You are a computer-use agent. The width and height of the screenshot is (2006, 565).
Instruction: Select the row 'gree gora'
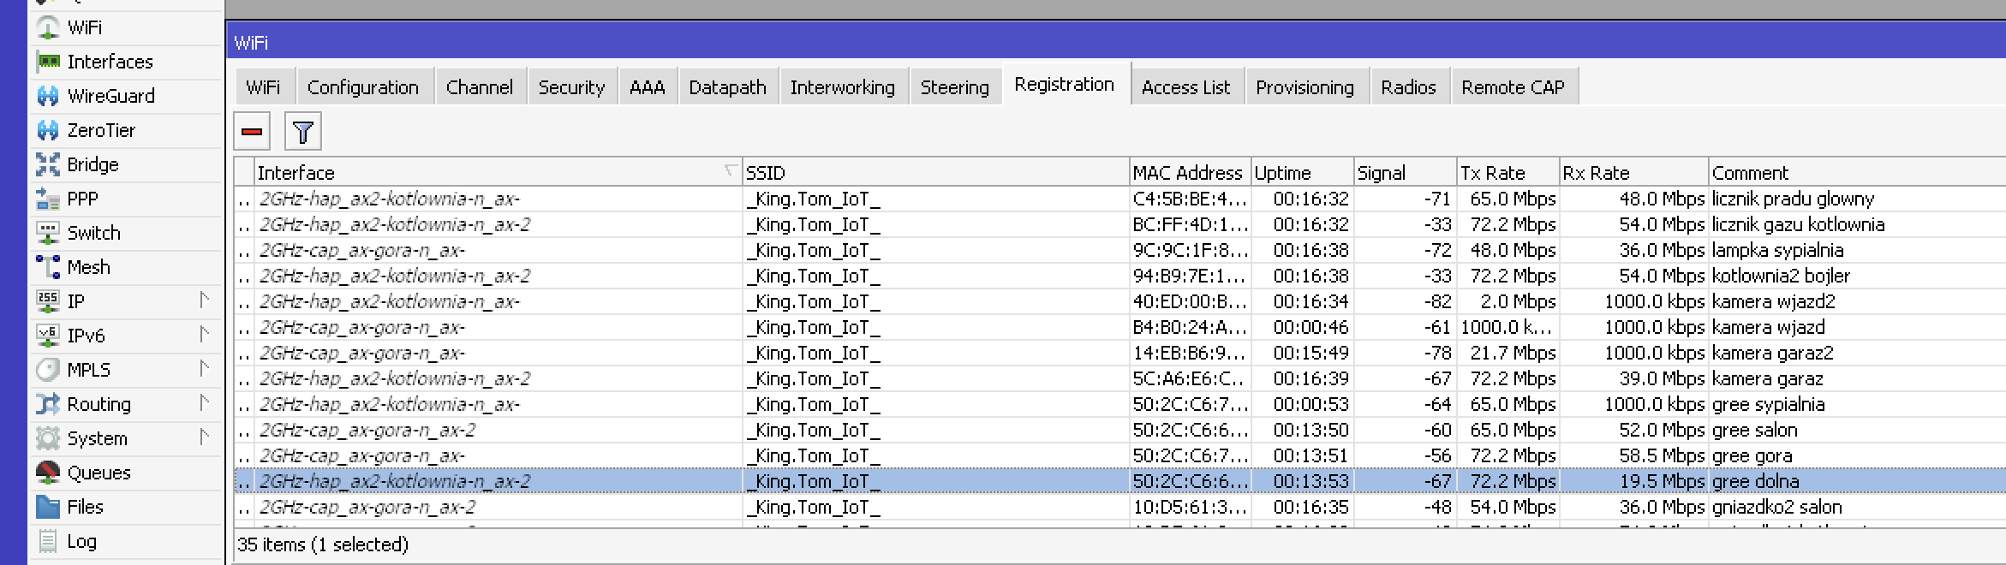tap(1119, 455)
